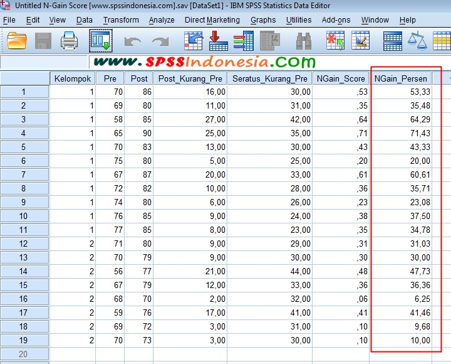This screenshot has height=364, width=451.
Task: Click Seratus_Kurang_Pre cell with value 44,00
Action: point(269,272)
